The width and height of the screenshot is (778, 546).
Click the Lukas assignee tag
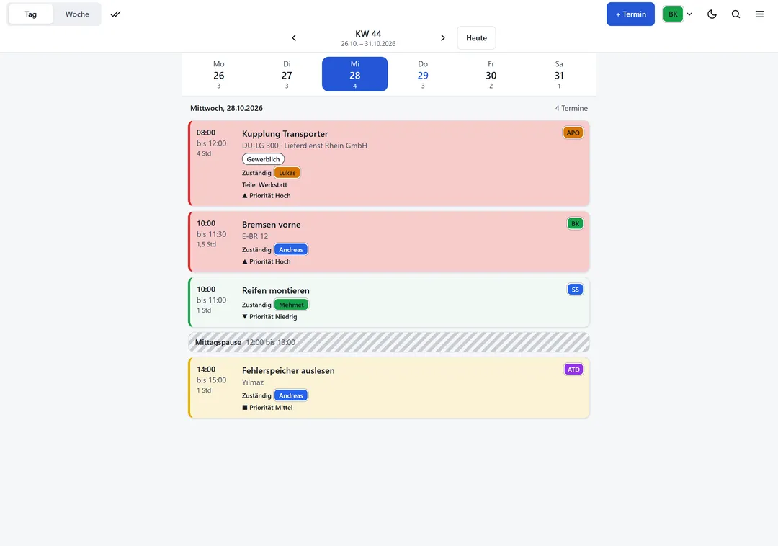287,173
